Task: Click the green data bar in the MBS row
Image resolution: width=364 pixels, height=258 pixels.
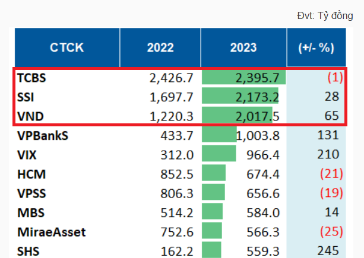Action: pyautogui.click(x=212, y=211)
